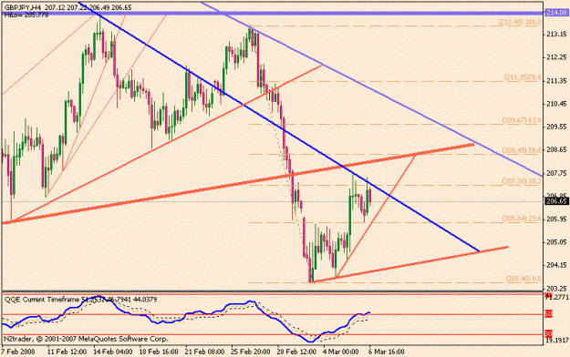
Task: Click the 213.15 price axis value
Action: [556, 34]
